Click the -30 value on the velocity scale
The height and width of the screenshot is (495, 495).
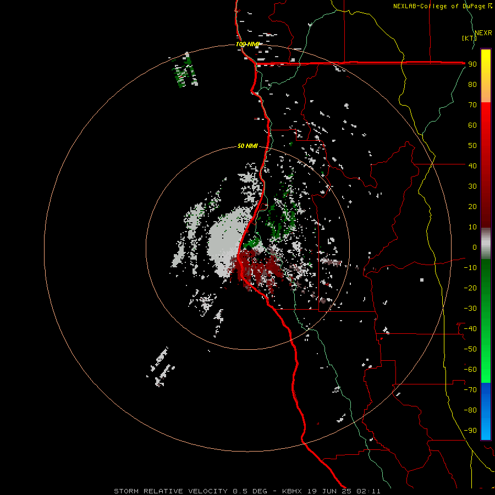tap(470, 309)
